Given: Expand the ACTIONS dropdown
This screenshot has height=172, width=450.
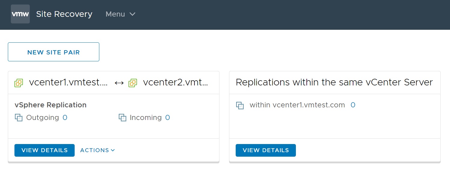Looking at the screenshot, I should click(98, 150).
